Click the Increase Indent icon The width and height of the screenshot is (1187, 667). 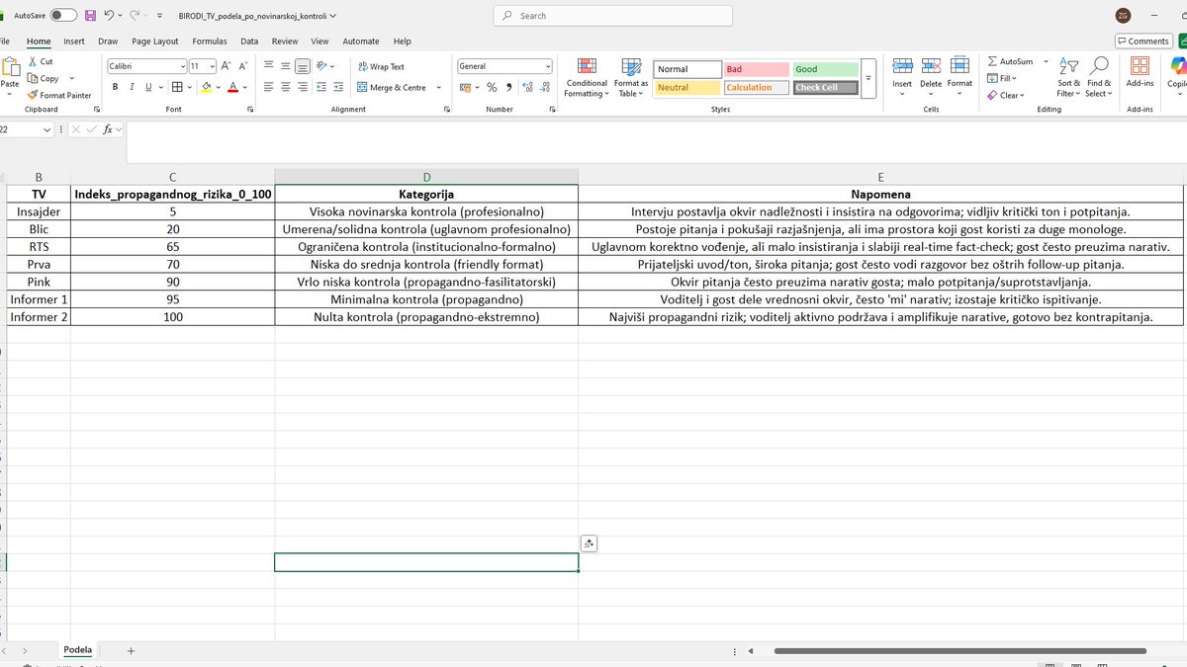coord(340,87)
